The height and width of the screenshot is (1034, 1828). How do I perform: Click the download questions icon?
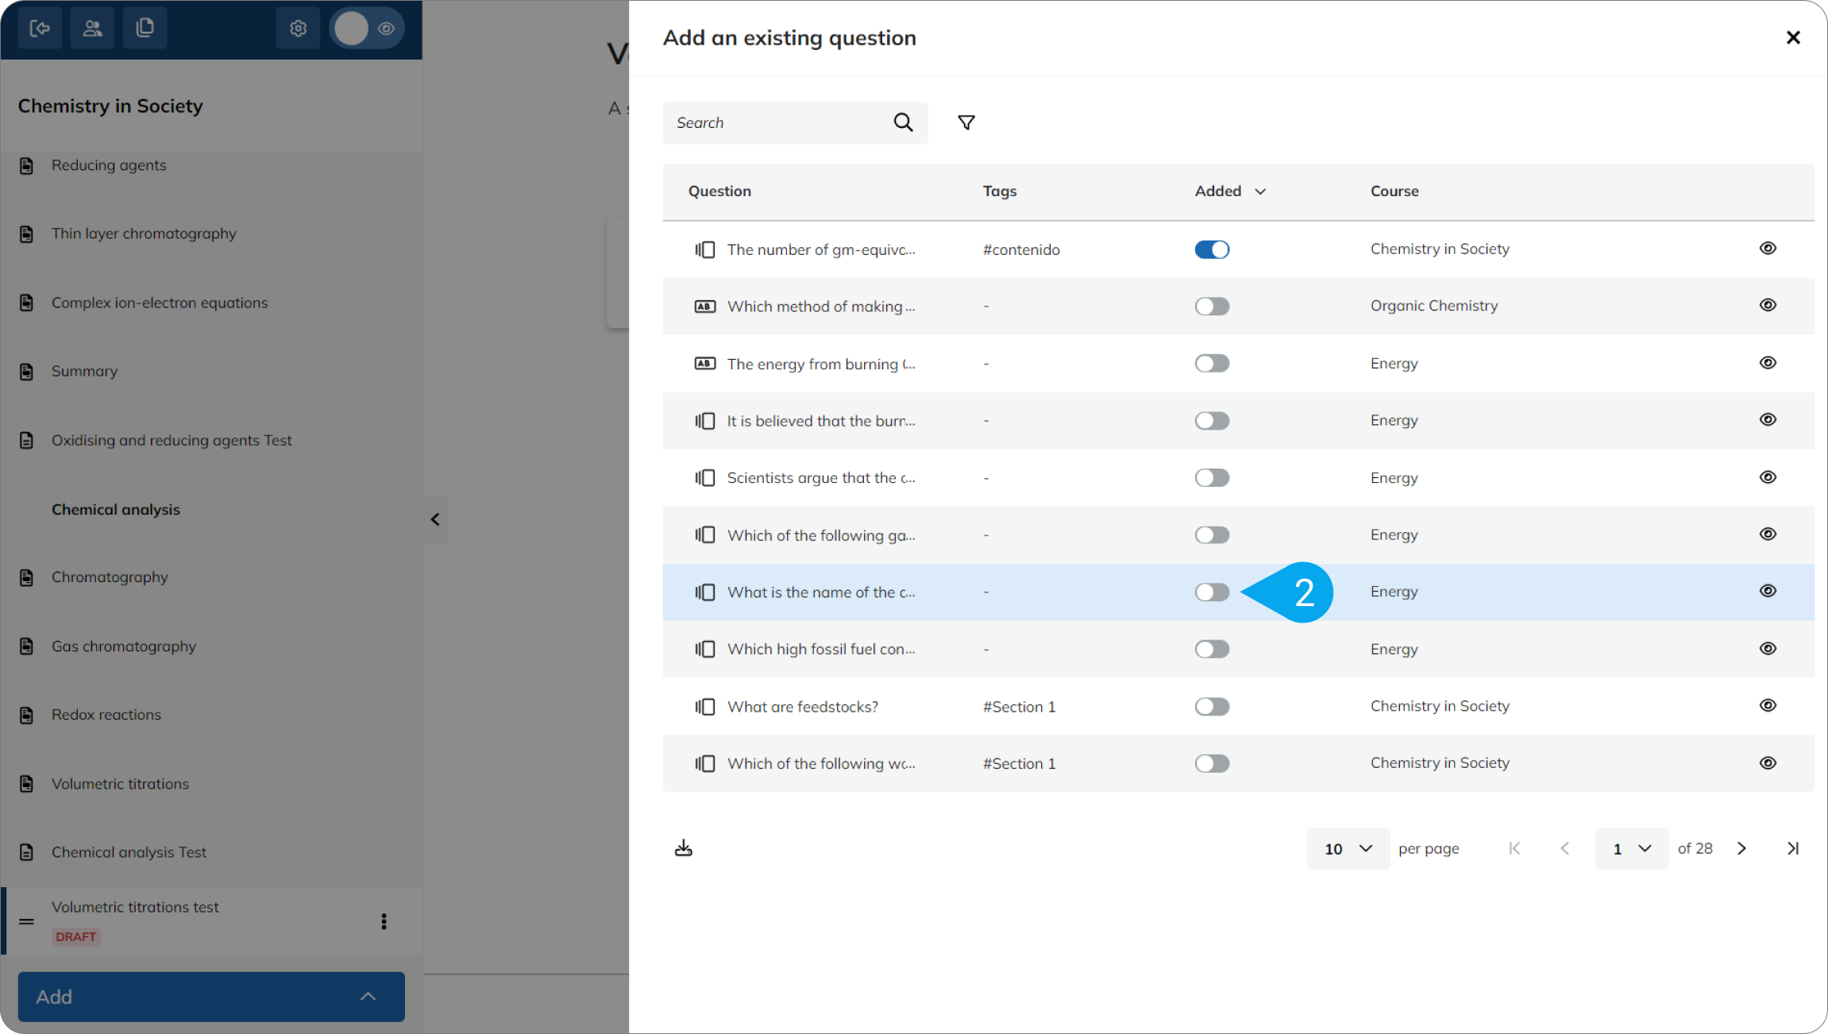[x=684, y=848]
